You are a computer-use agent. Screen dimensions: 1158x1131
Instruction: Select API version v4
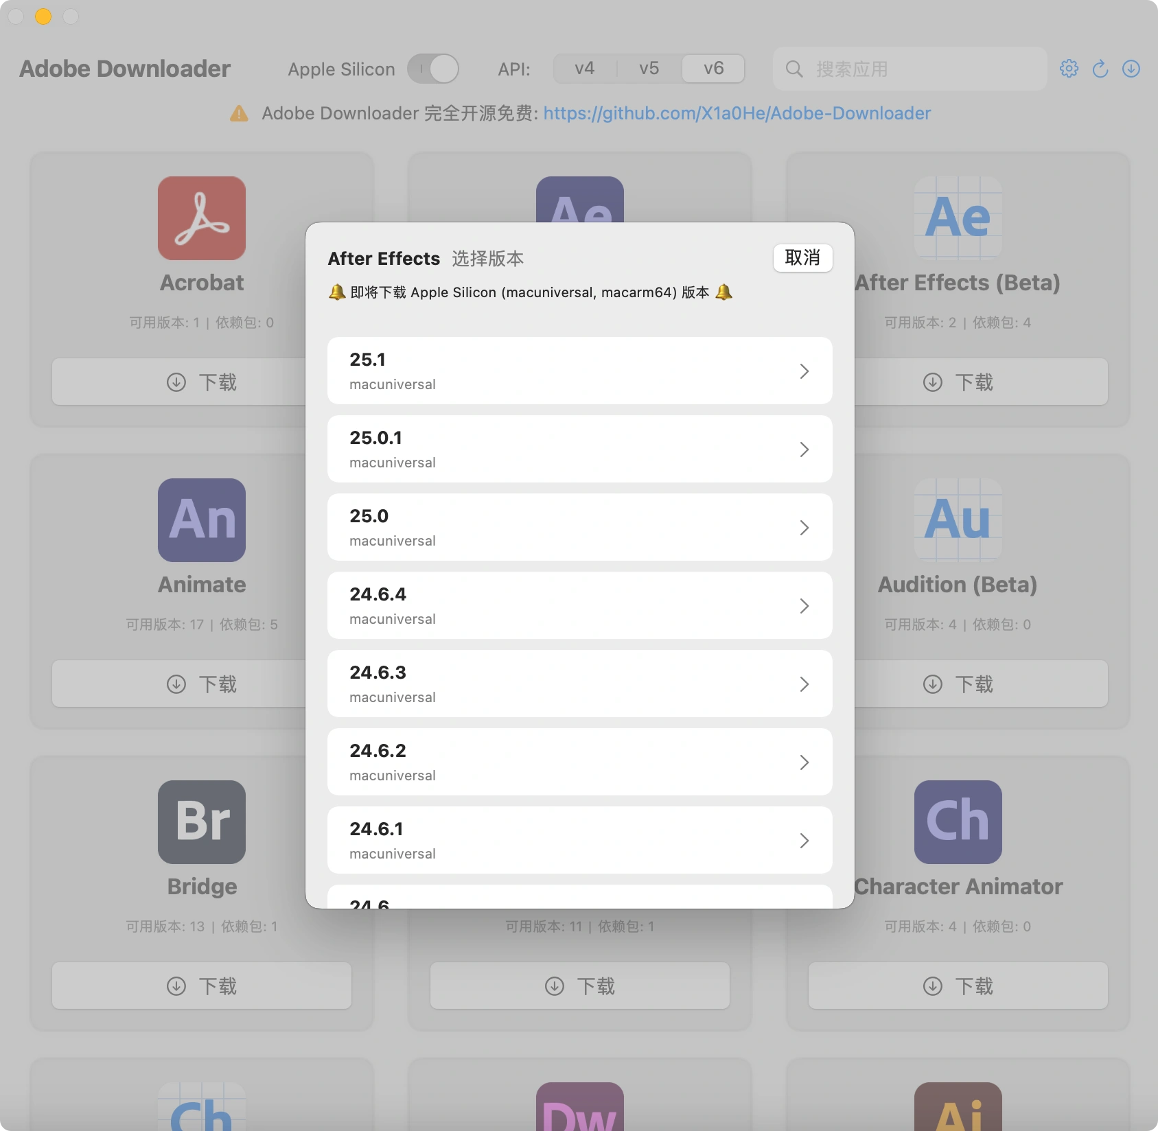click(x=585, y=69)
